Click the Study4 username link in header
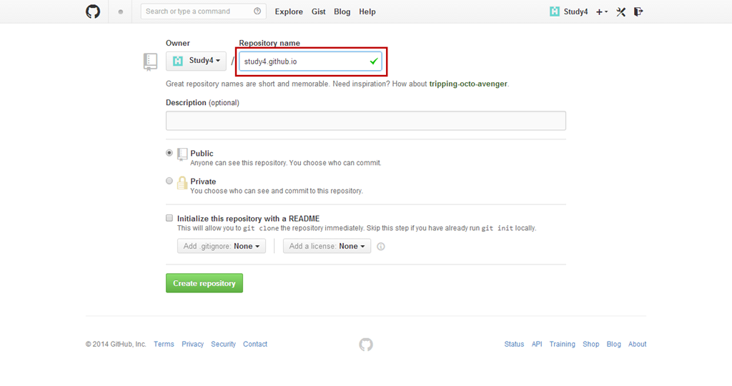 (575, 11)
